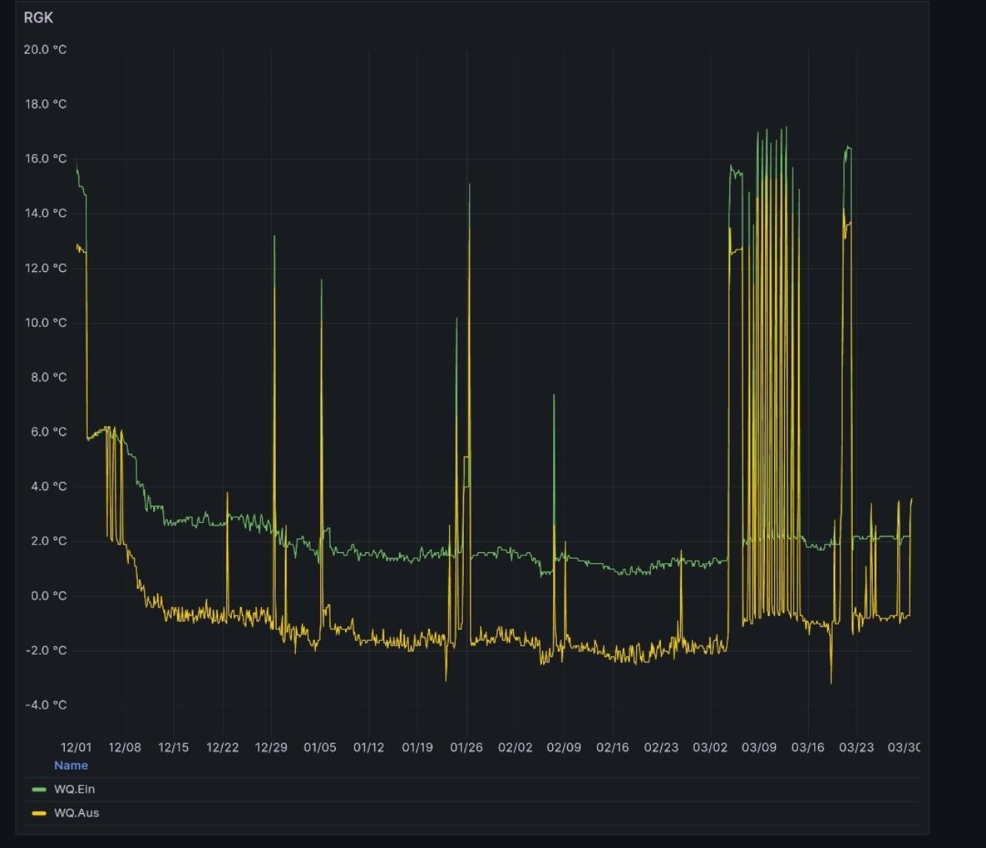Select the 02/16 x-axis date label
Image resolution: width=986 pixels, height=848 pixels.
(x=612, y=748)
